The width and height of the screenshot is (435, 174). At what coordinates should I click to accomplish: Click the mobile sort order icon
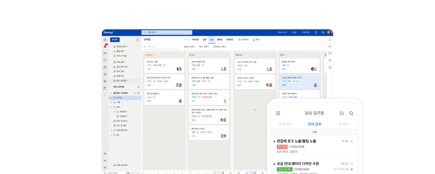tap(341, 113)
